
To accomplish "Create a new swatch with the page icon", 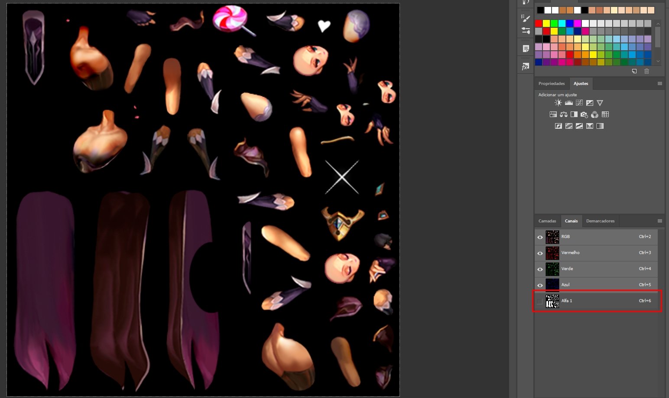I will 634,71.
